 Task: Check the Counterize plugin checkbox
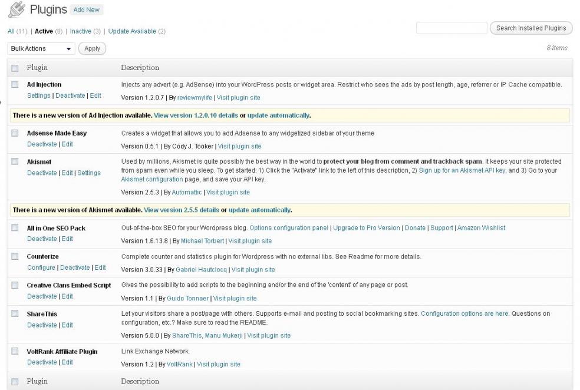coord(15,256)
